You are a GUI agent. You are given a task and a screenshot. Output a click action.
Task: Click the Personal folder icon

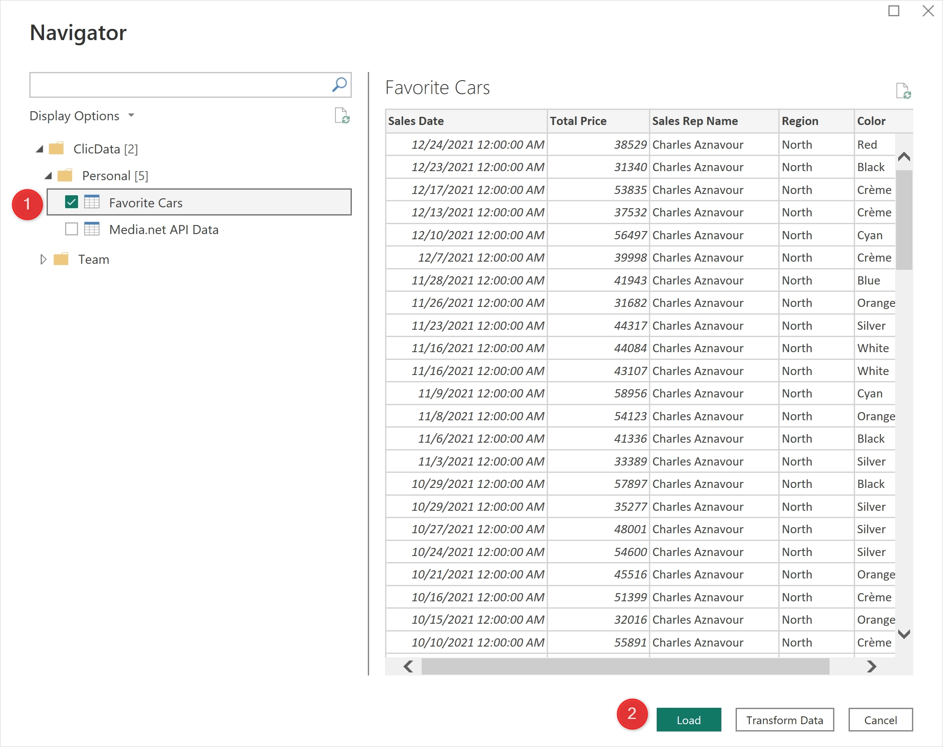pyautogui.click(x=65, y=175)
